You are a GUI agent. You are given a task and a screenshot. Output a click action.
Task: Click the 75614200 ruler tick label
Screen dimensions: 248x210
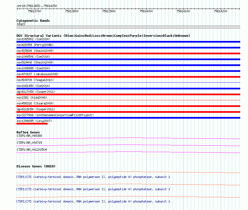220,11
